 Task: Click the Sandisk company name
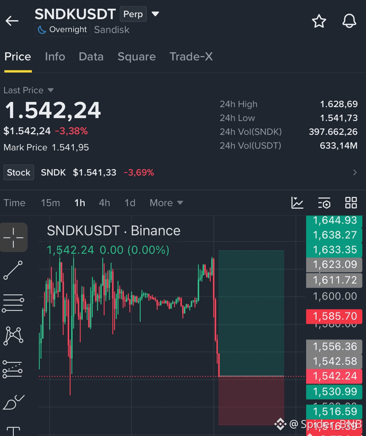tap(112, 30)
